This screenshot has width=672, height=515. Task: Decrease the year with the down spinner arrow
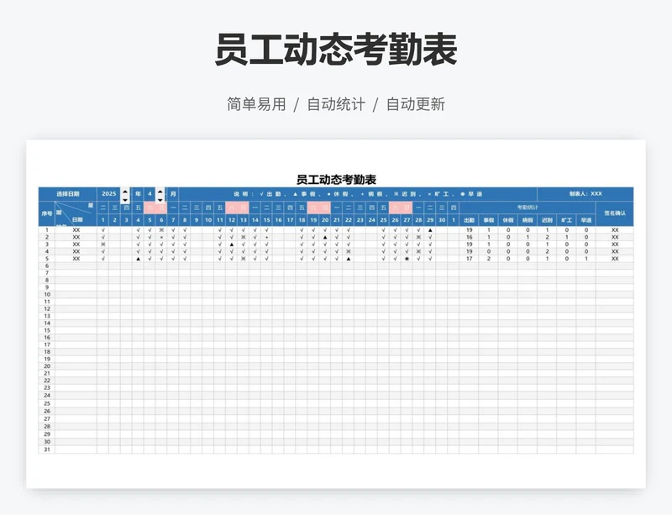(x=125, y=199)
